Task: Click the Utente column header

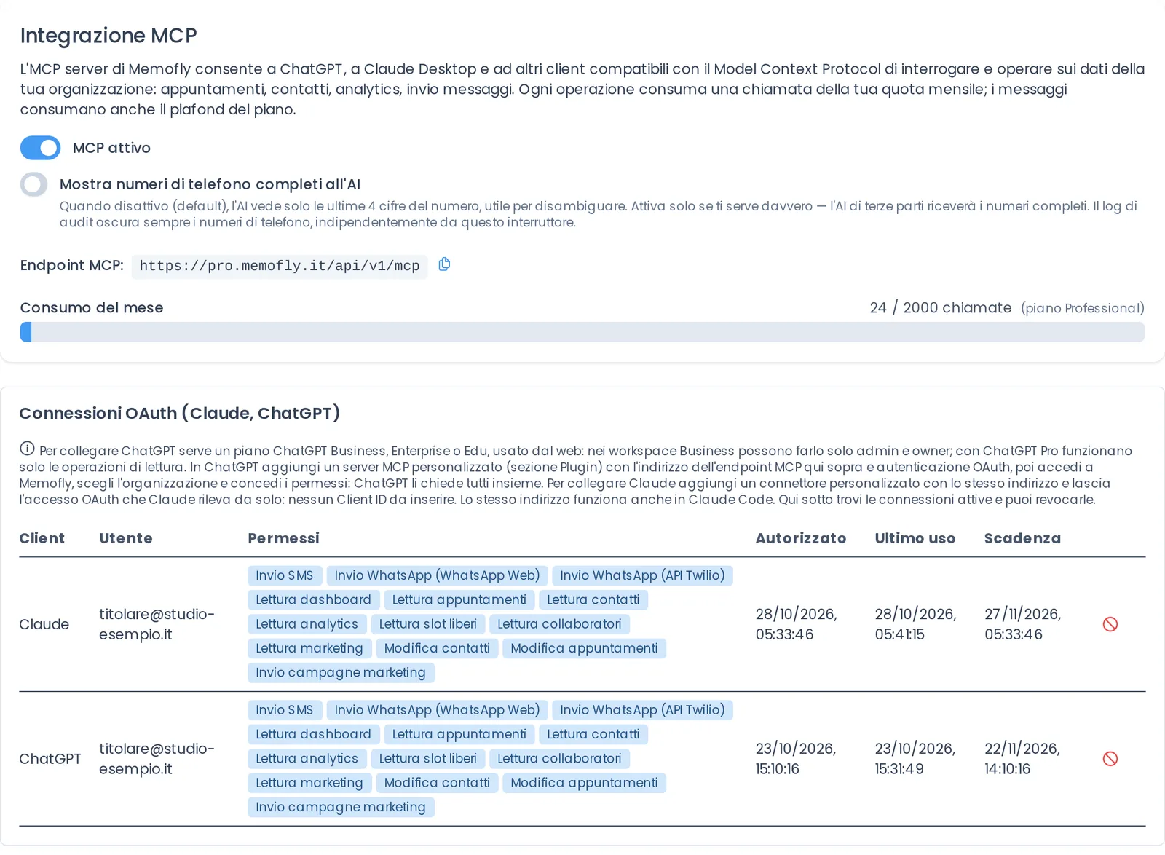Action: pyautogui.click(x=126, y=538)
